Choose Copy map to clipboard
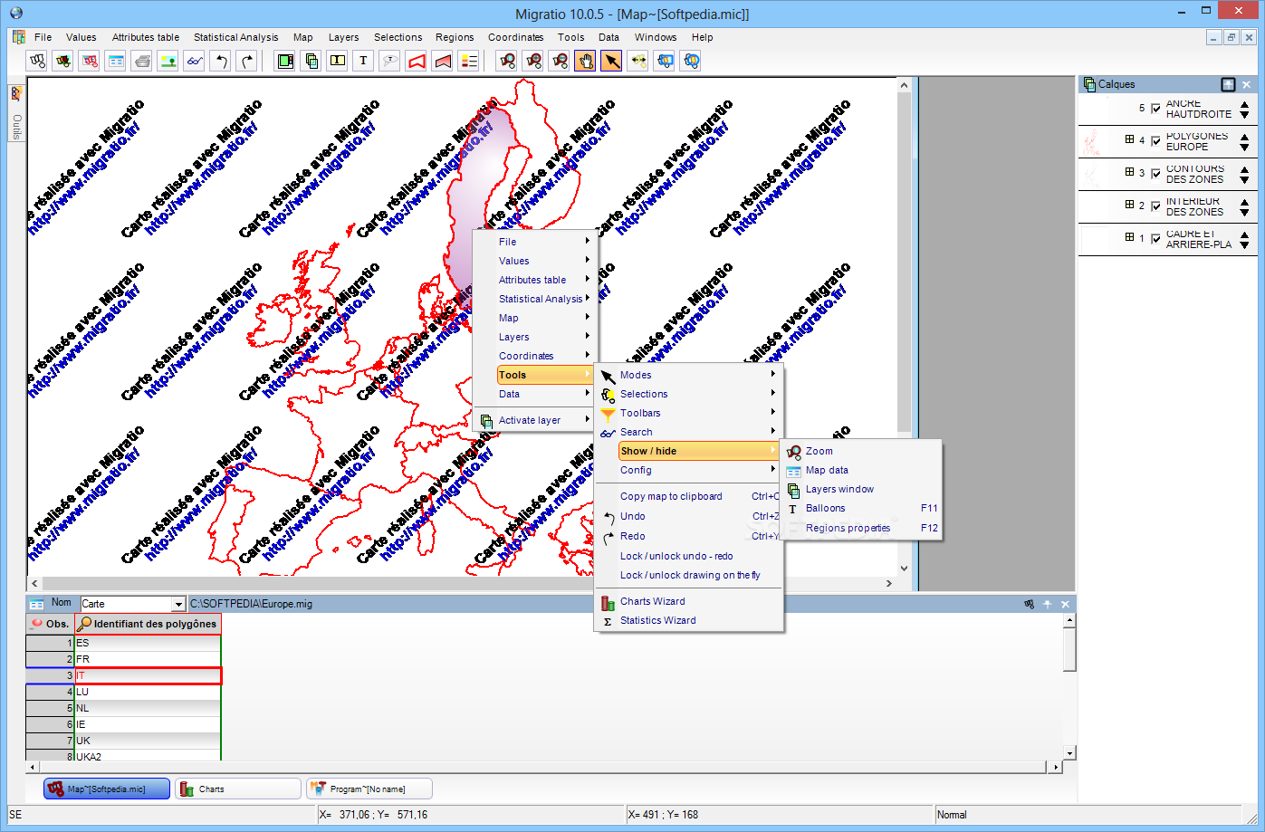The height and width of the screenshot is (832, 1265). (688, 496)
